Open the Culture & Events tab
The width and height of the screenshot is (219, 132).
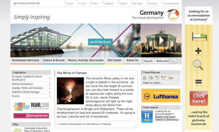(54, 60)
